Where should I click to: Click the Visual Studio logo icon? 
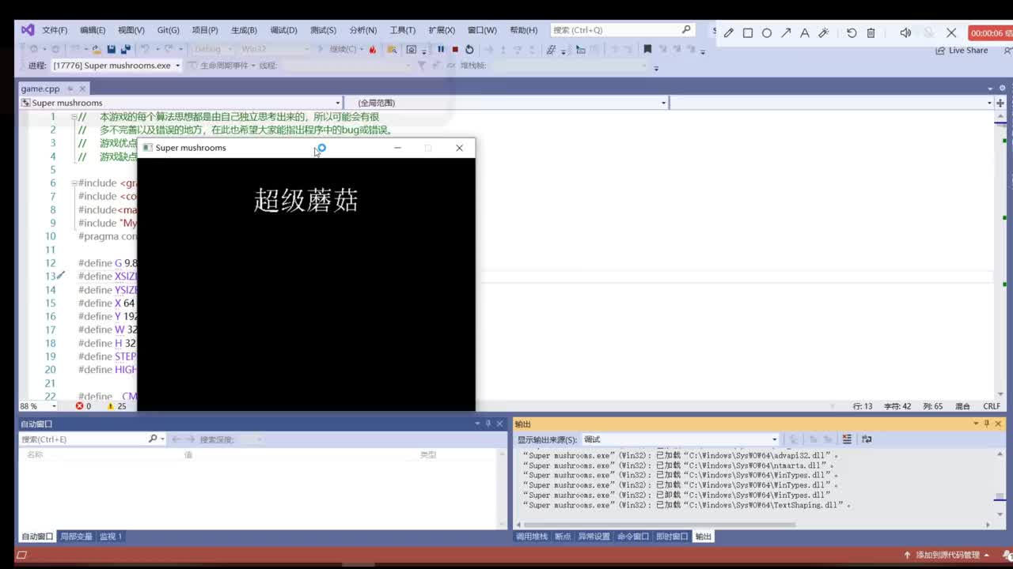coord(28,30)
